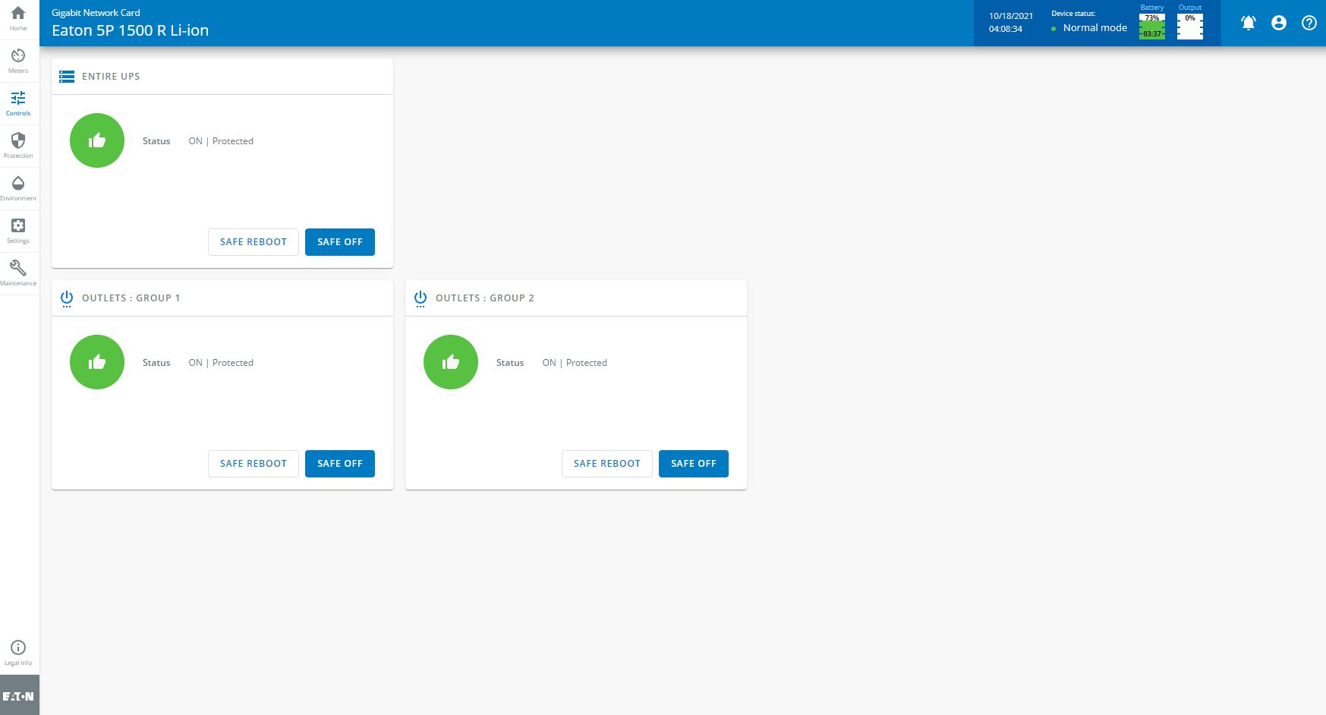Click Safe Off for Entire UPS
The height and width of the screenshot is (715, 1326).
coord(340,242)
